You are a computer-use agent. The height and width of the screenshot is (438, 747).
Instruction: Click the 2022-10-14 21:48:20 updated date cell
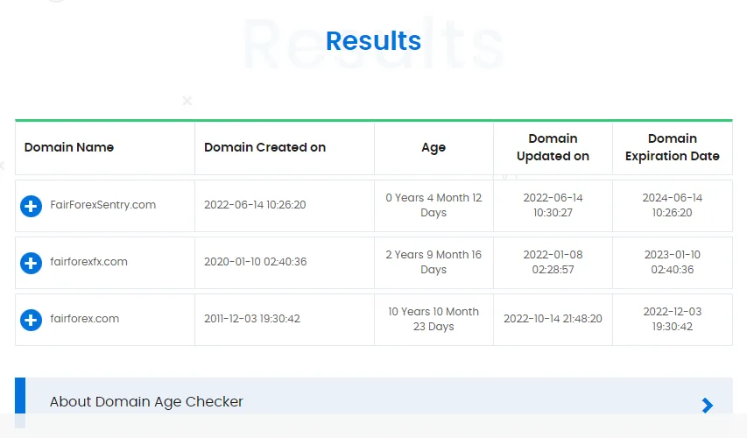click(x=553, y=319)
